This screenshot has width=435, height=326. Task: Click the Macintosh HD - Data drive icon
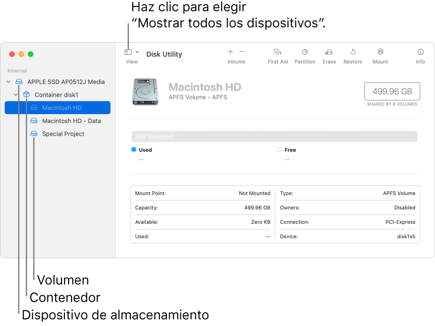coord(34,121)
